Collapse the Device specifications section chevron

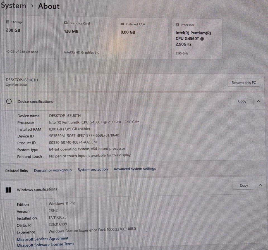click(259, 101)
